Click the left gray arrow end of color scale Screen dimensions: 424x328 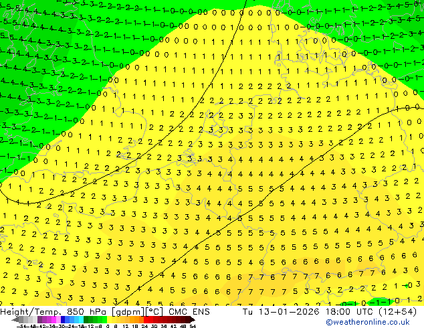[15, 319]
